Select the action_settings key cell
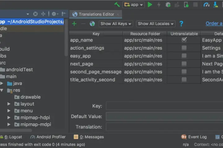The width and height of the screenshot is (223, 148). click(x=96, y=48)
